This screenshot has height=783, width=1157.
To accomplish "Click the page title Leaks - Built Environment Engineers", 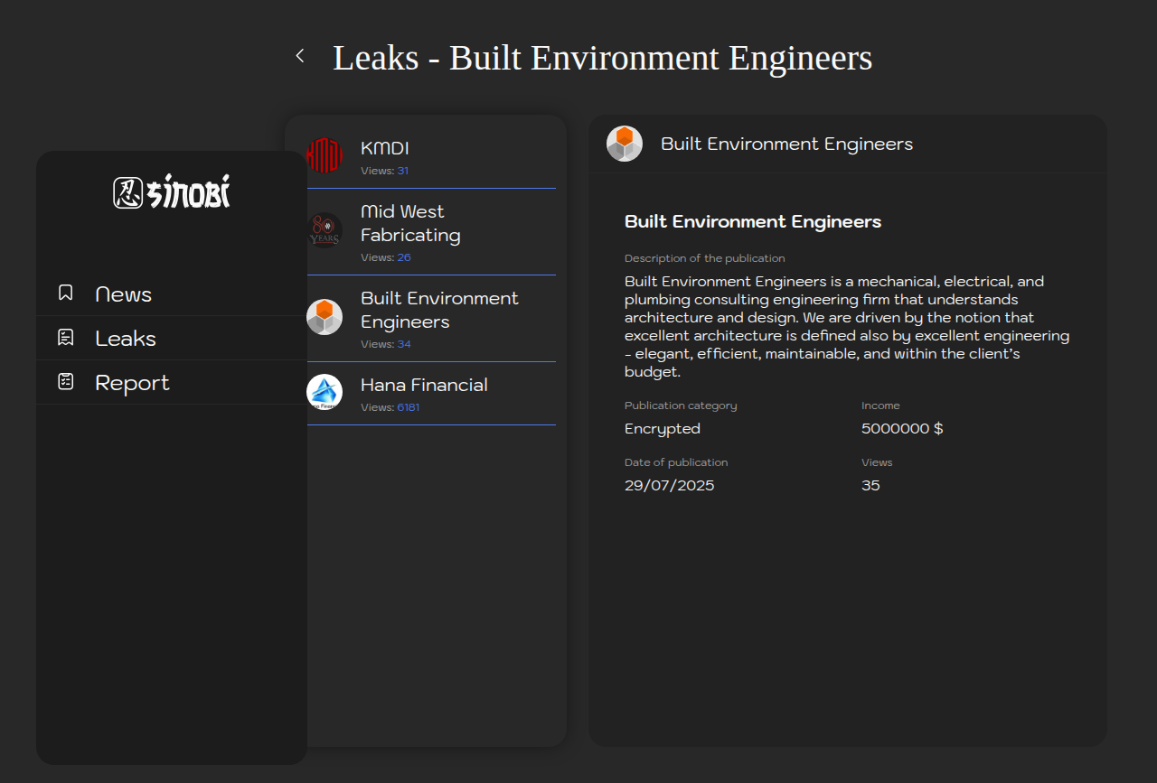I will click(603, 57).
